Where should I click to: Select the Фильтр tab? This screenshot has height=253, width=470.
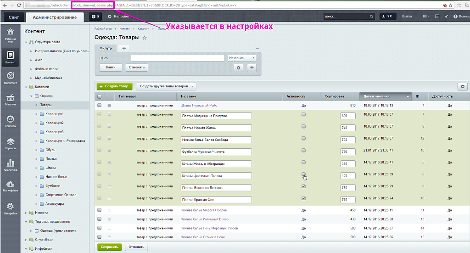(106, 48)
